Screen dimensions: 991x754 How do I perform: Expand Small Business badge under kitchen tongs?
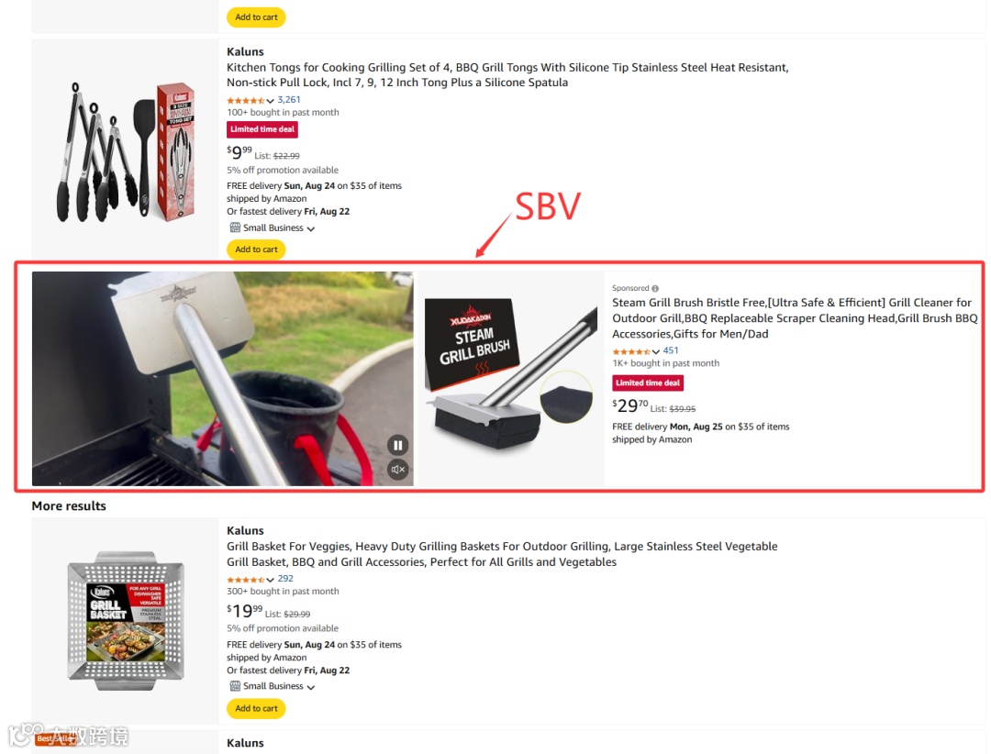(x=310, y=228)
